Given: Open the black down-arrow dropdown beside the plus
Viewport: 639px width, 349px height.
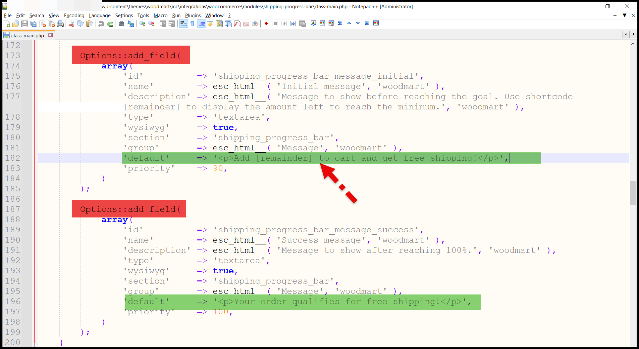Looking at the screenshot, I should click(x=624, y=16).
